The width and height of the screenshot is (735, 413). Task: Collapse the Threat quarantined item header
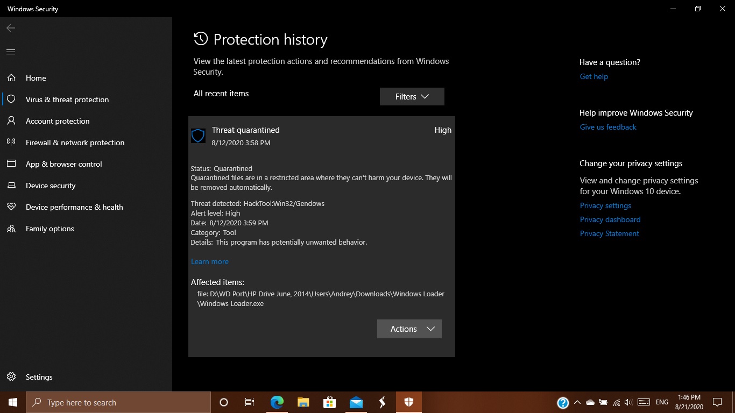(x=322, y=136)
